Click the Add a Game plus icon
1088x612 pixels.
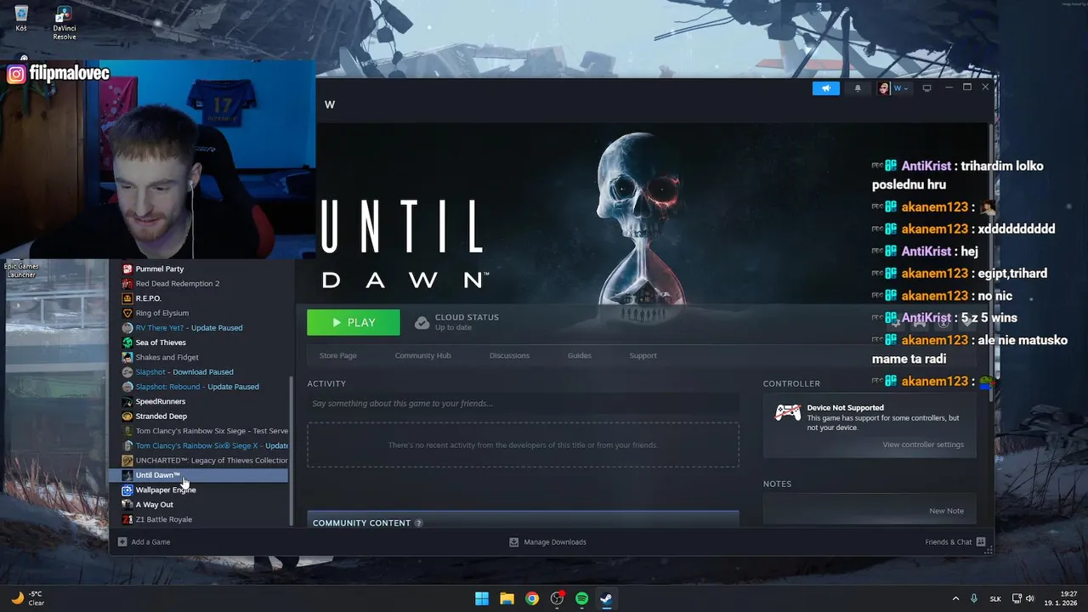[x=122, y=541]
